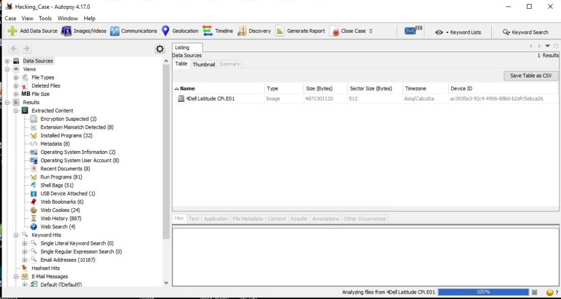The width and height of the screenshot is (561, 299).
Task: Click the tree options gear icon
Action: [x=159, y=49]
